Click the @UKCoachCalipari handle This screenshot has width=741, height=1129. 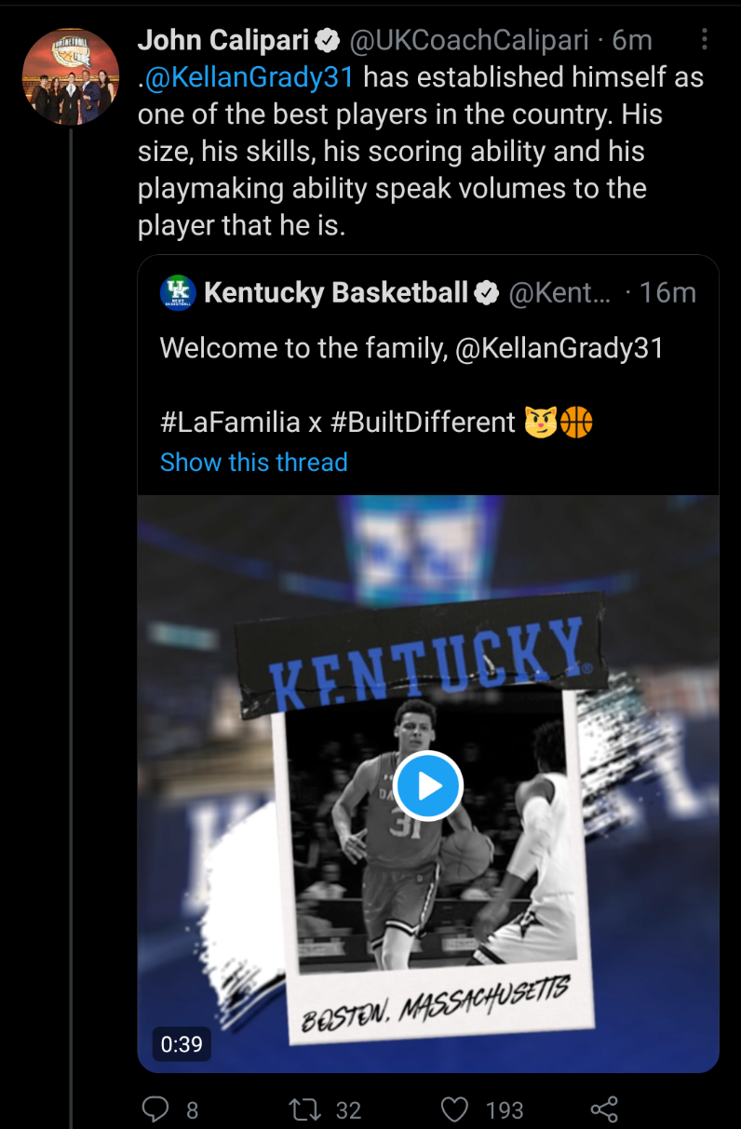coord(468,39)
